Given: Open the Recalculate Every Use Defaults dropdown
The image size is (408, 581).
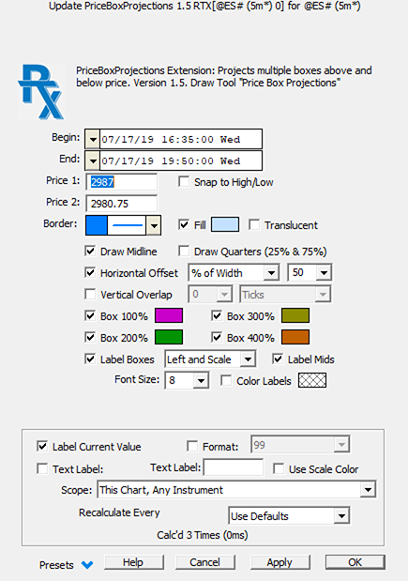Looking at the screenshot, I should click(x=289, y=516).
